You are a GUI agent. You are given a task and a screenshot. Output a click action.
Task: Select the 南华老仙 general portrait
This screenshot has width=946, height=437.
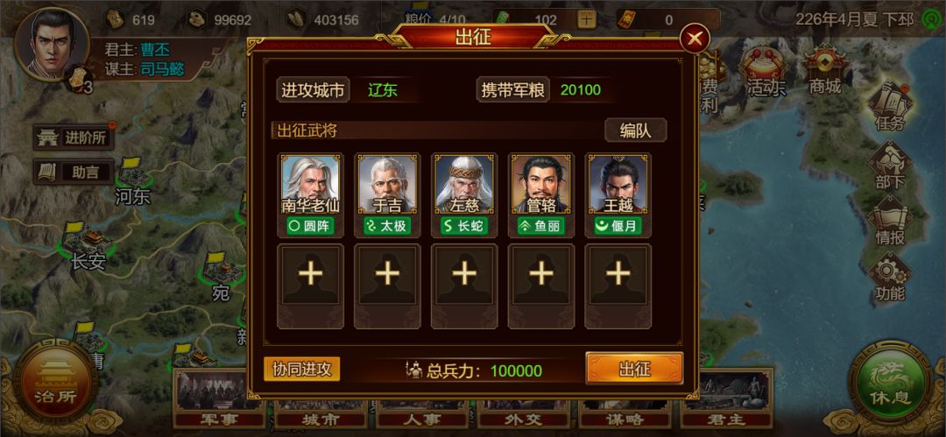(310, 184)
